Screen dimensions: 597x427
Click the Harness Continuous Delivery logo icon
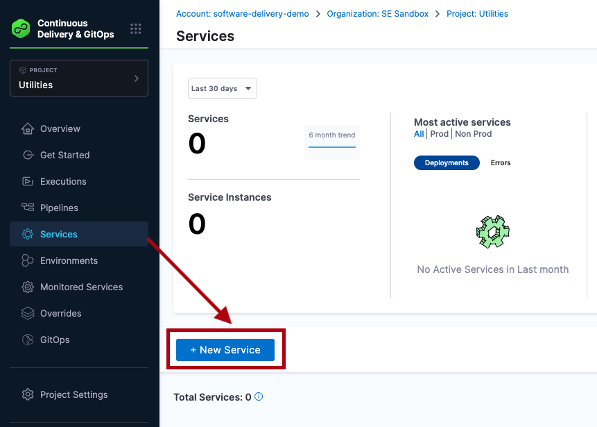(x=21, y=29)
